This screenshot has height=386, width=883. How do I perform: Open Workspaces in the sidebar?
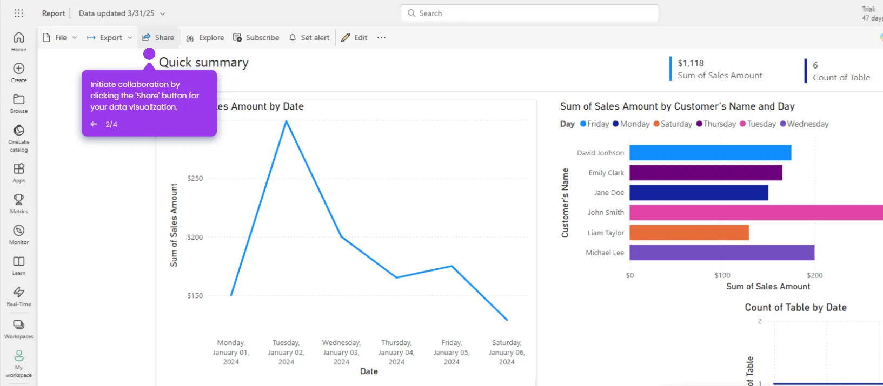pyautogui.click(x=19, y=329)
